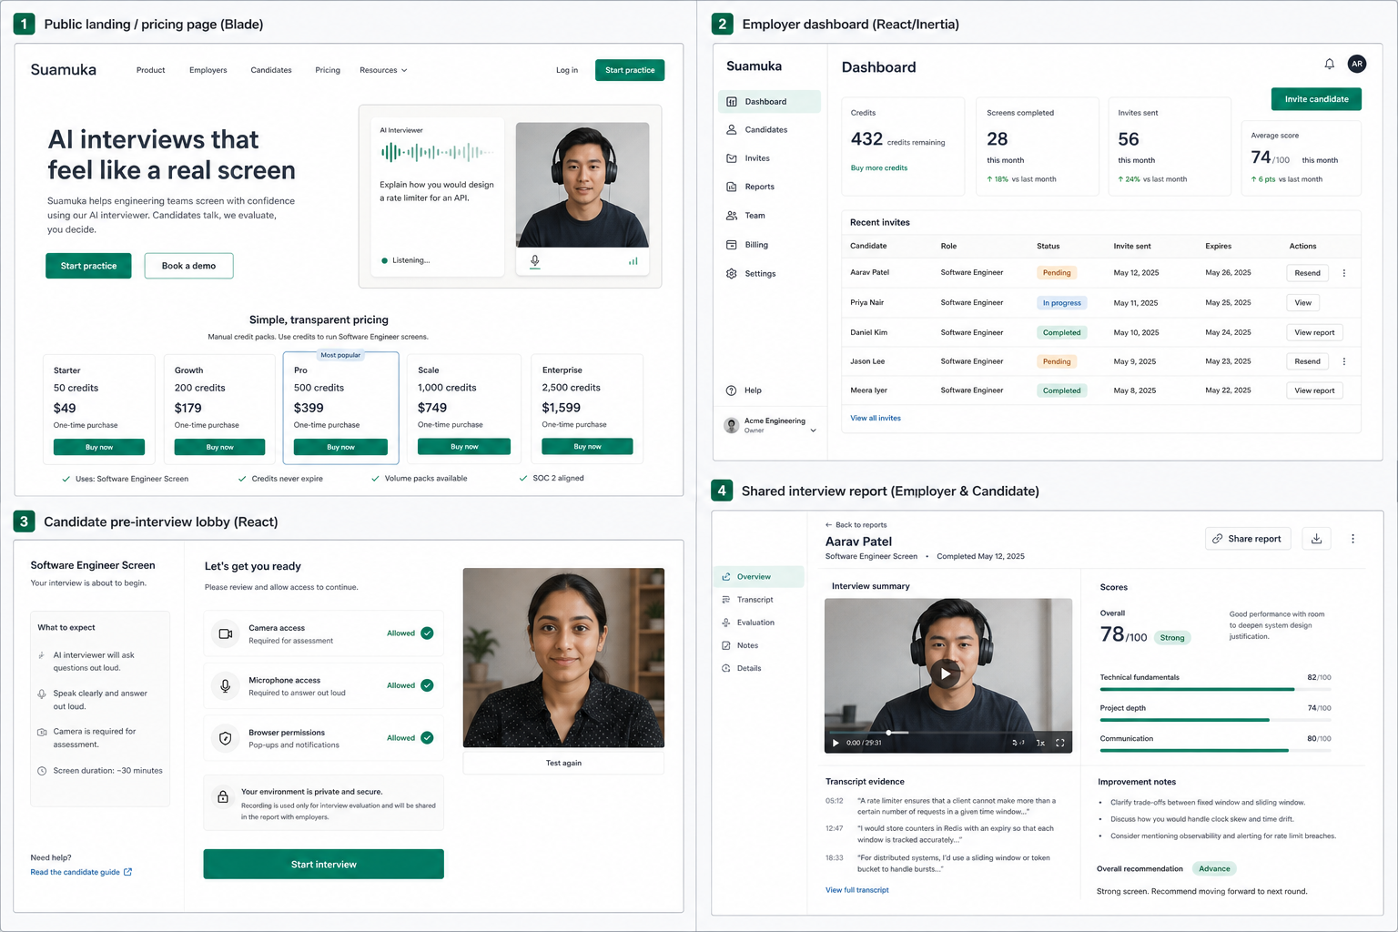This screenshot has height=932, width=1398.
Task: Click the microphone access icon in lobby
Action: pos(226,685)
